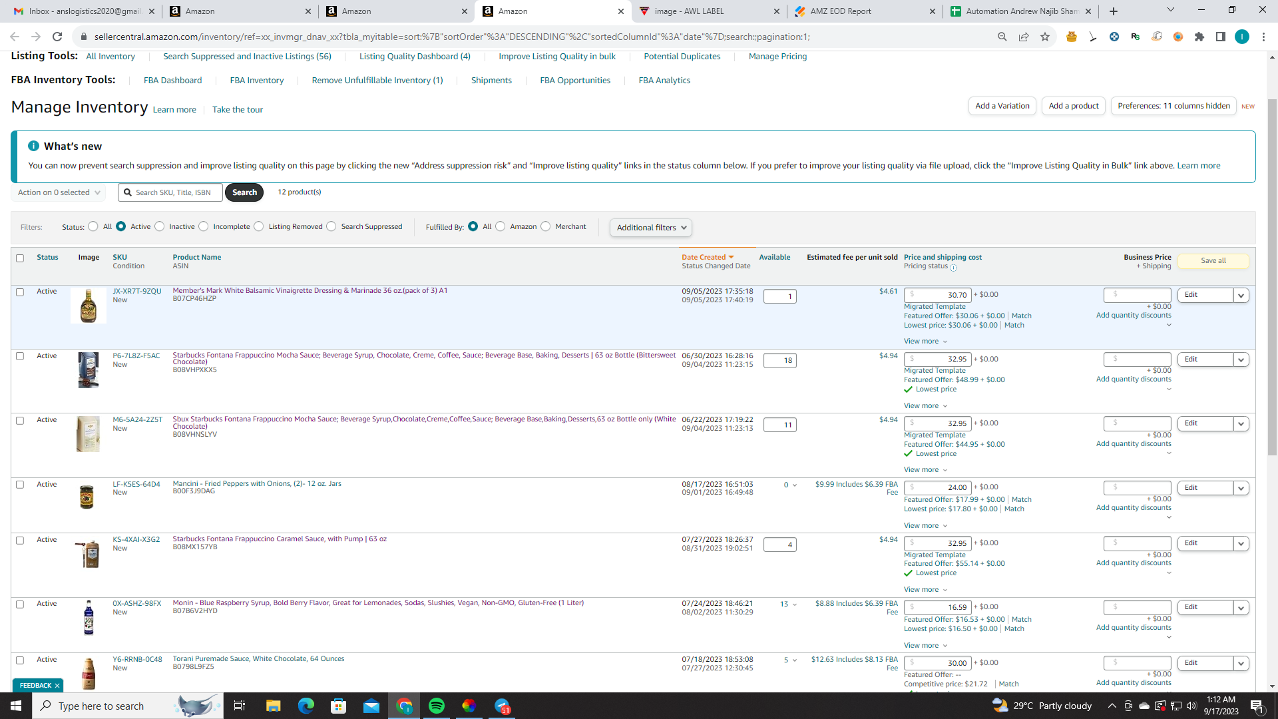Open the tab search chevron in Chrome
The image size is (1278, 719).
[1171, 10]
